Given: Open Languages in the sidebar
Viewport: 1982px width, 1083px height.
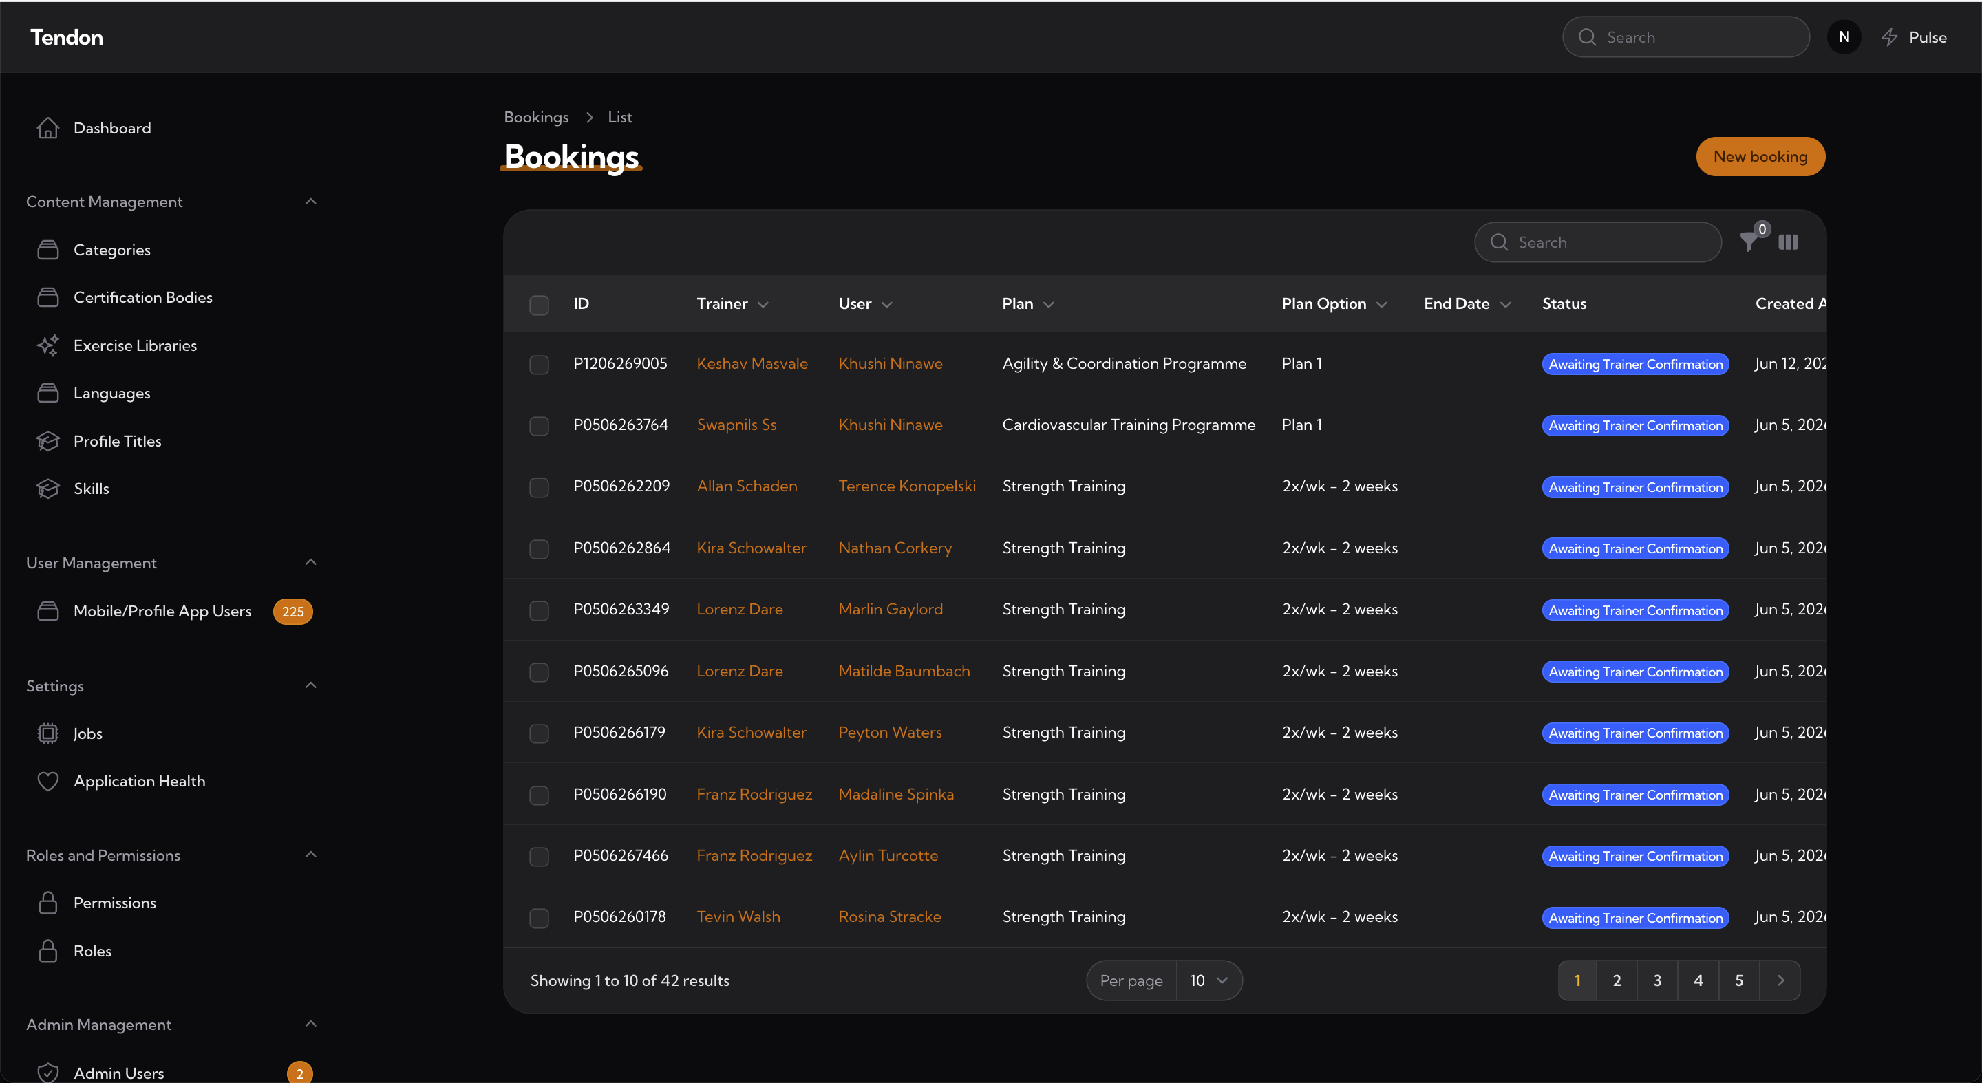Looking at the screenshot, I should (111, 393).
